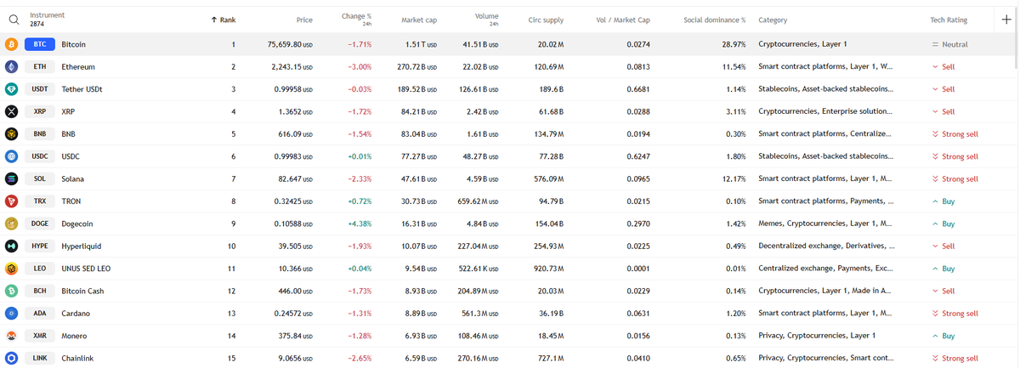Click the UNUS SED LEO coin logo

point(12,269)
